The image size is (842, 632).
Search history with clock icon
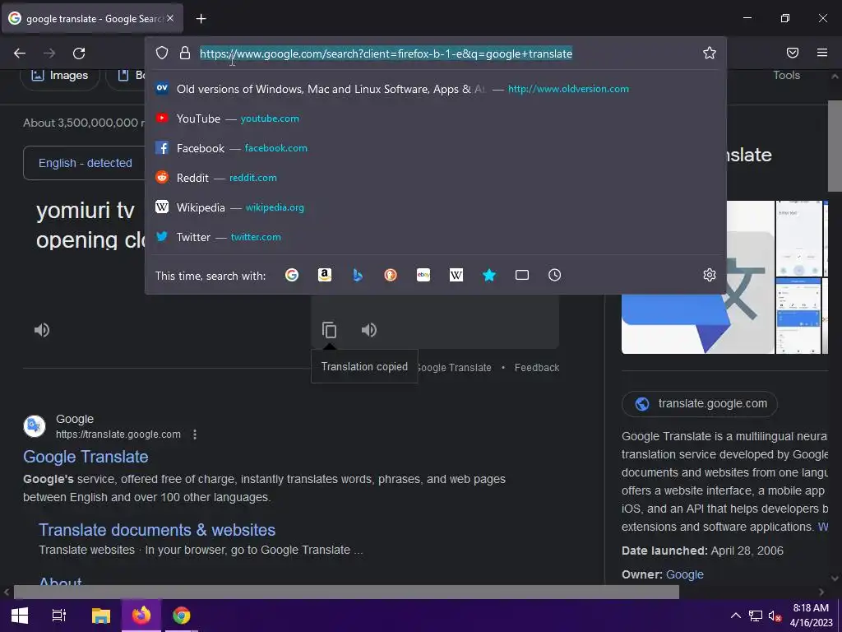tap(555, 275)
